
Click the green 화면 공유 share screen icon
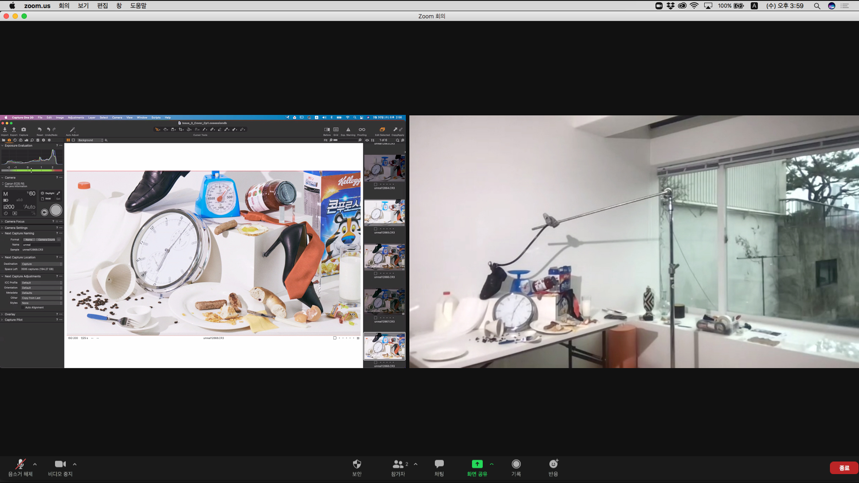pyautogui.click(x=477, y=464)
